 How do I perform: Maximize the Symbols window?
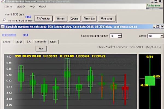158,27
